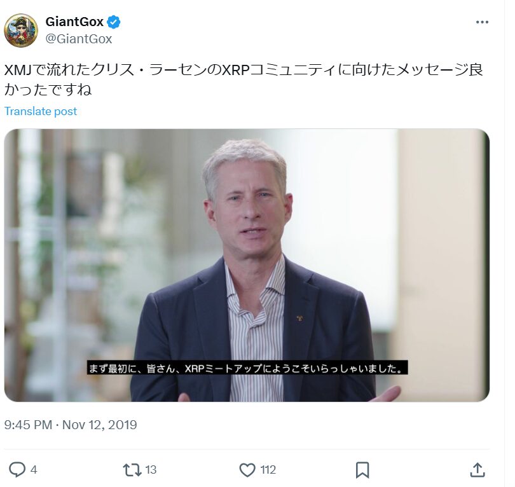515x487 pixels.
Task: Click the Nov 12, 2019 date
Action: (x=100, y=425)
